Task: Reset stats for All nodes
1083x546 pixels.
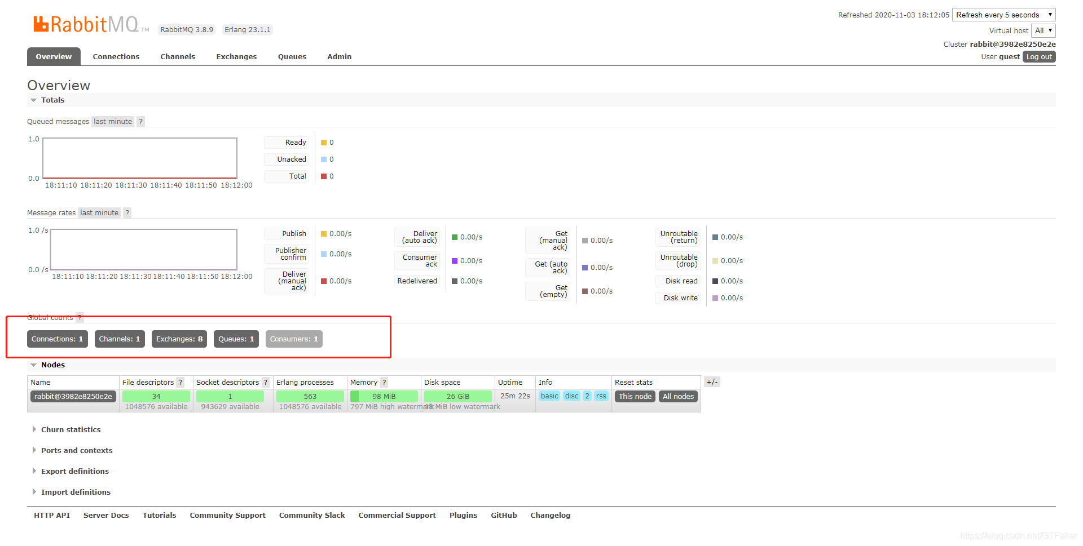Action: click(x=679, y=396)
